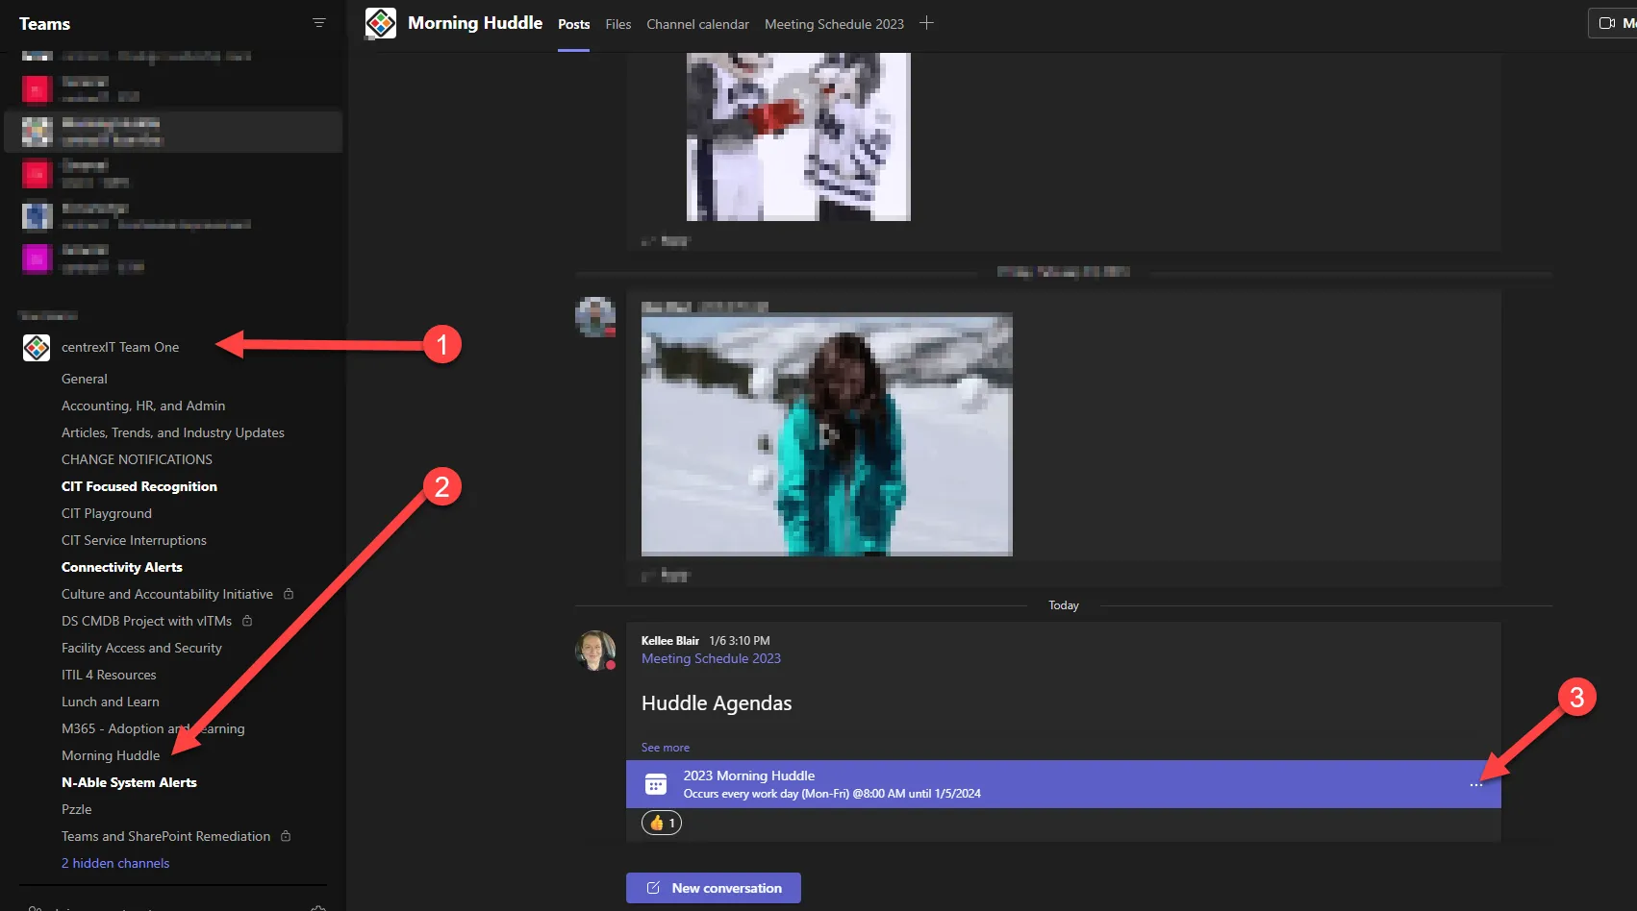Viewport: 1637px width, 911px height.
Task: Open CIT Service Interruptions channel
Action: click(x=134, y=540)
